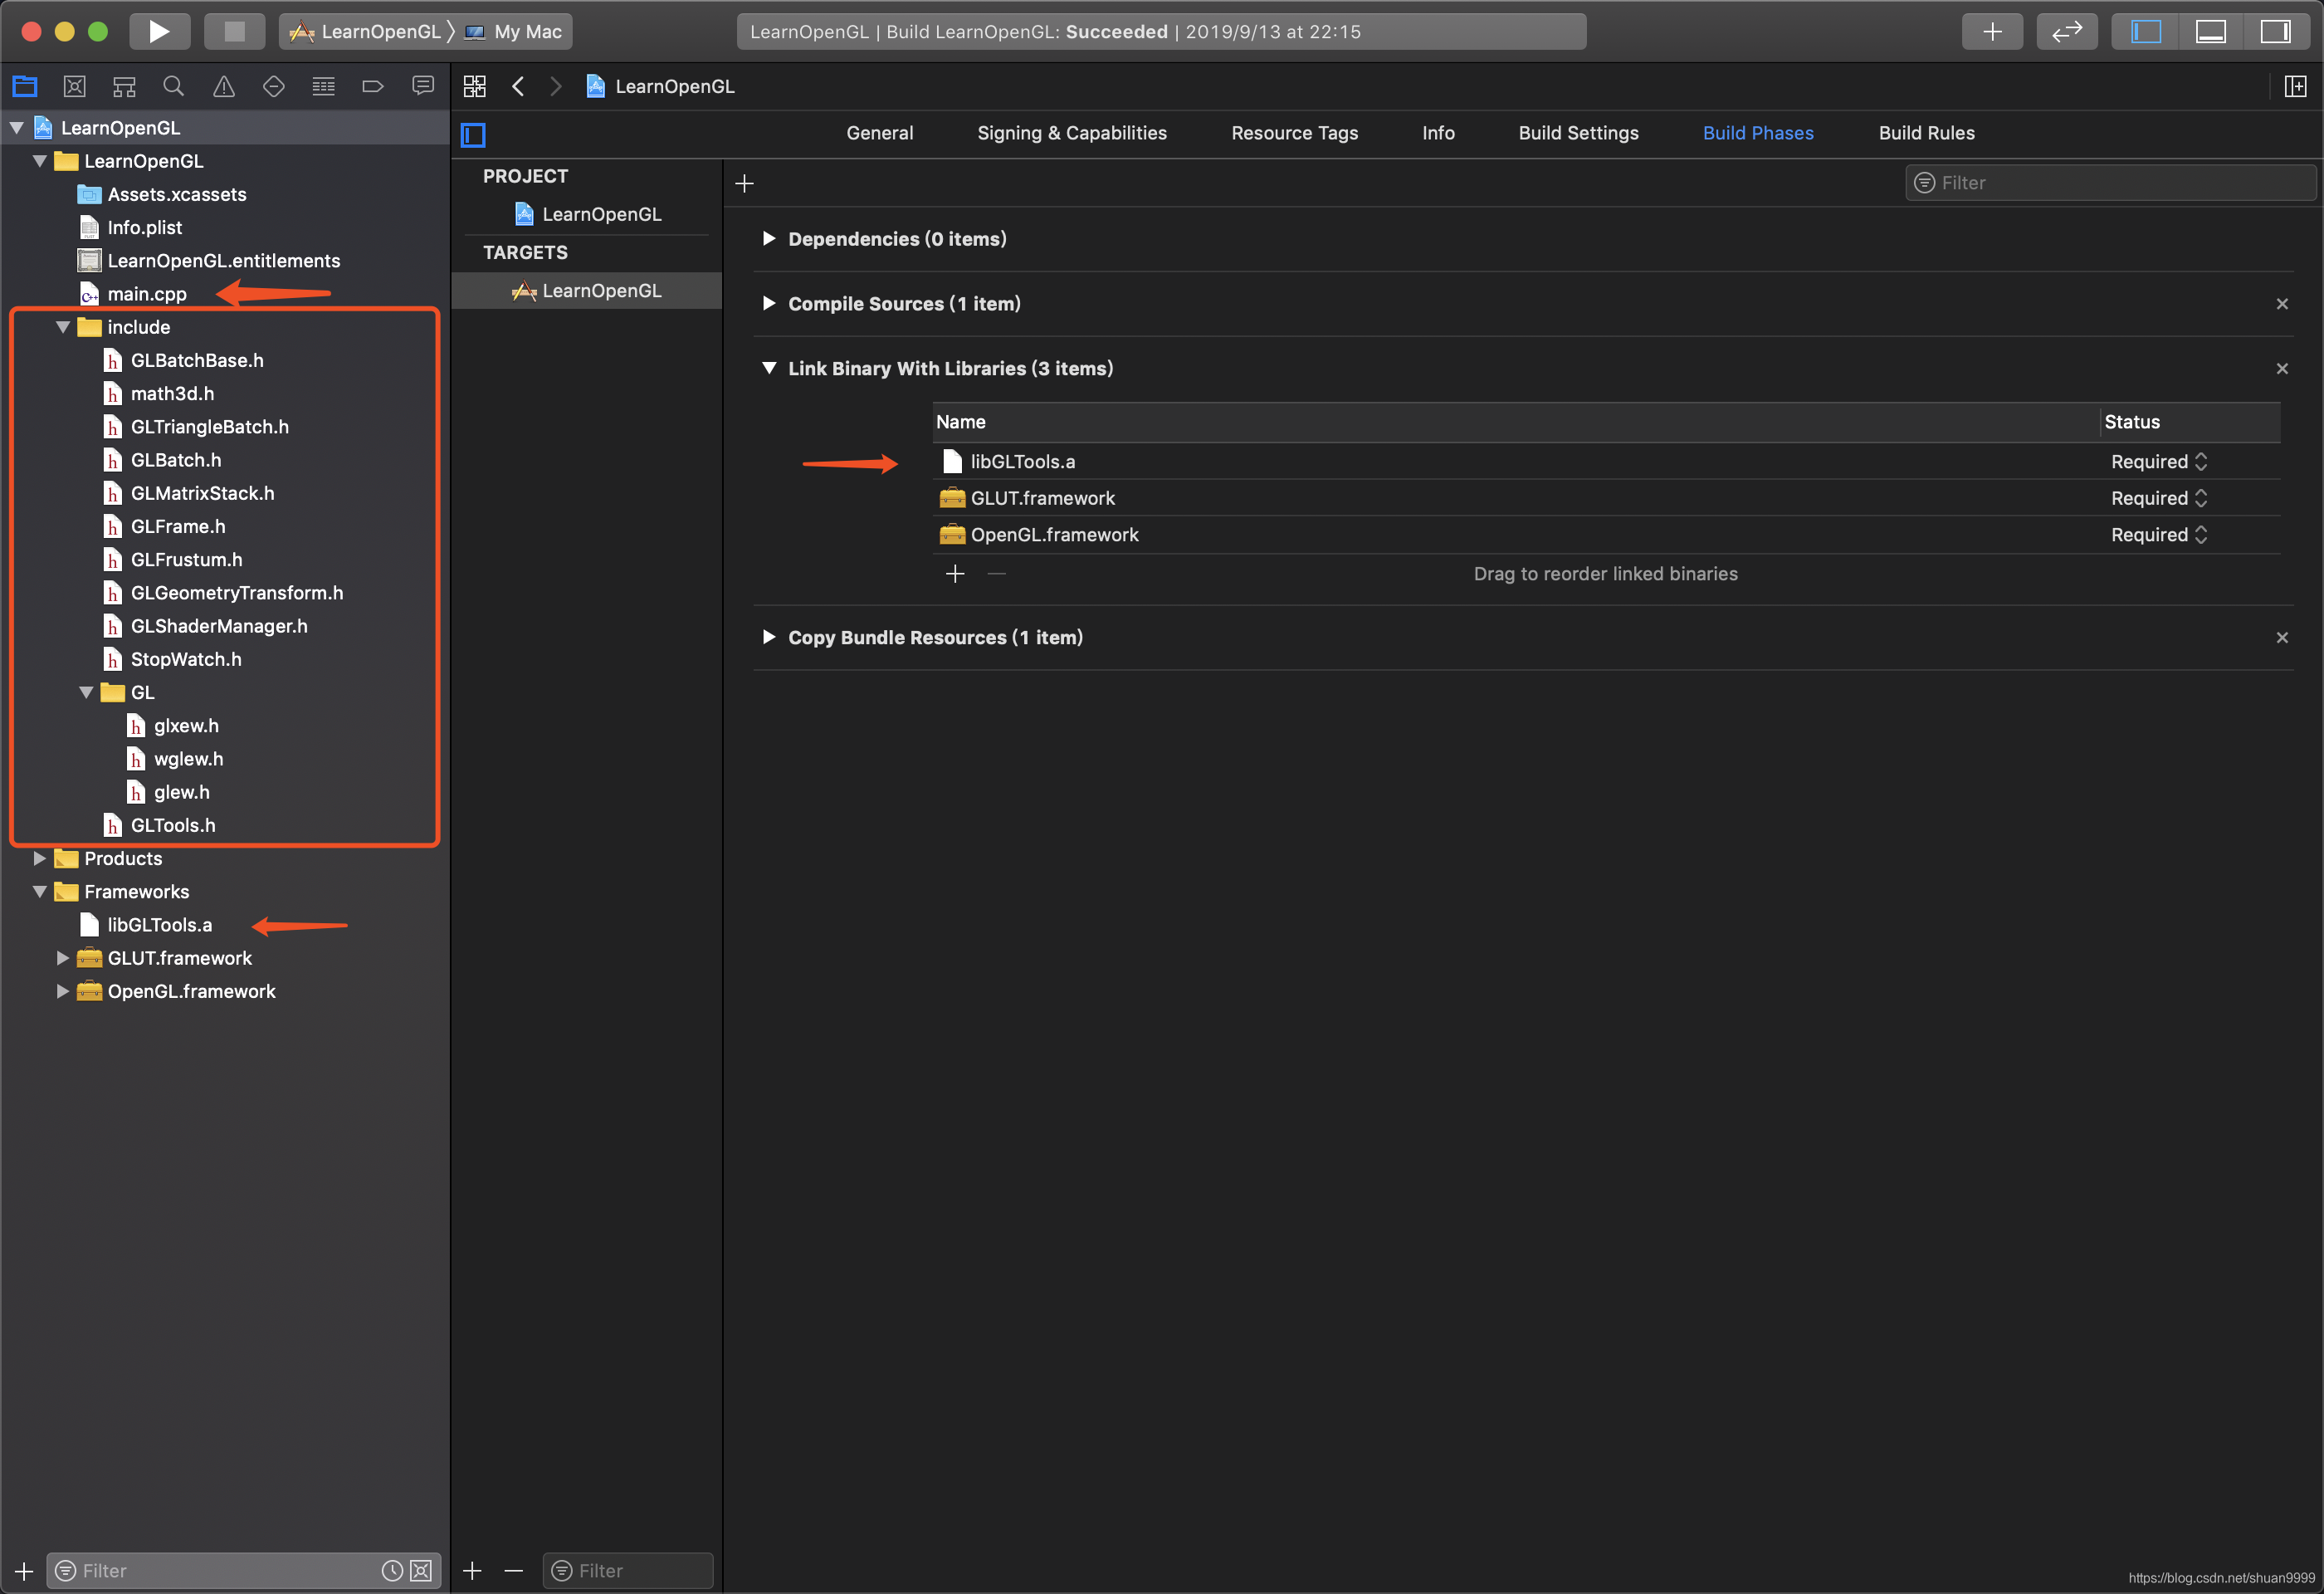Open the Library with the plus button
This screenshot has height=1594, width=2324.
tap(1992, 31)
